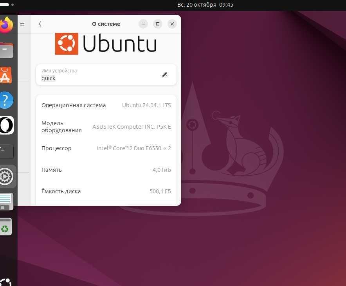Select the Settings gear dock icon
The image size is (346, 286).
pos(6,176)
